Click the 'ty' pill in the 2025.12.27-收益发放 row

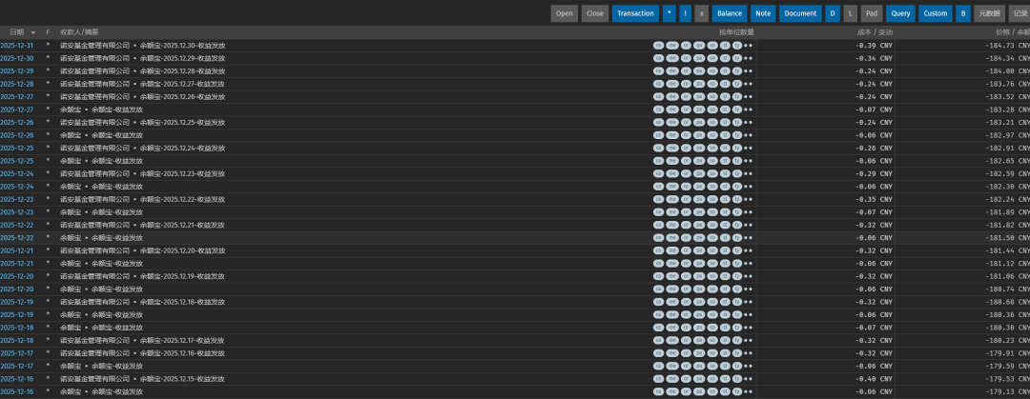click(x=737, y=84)
